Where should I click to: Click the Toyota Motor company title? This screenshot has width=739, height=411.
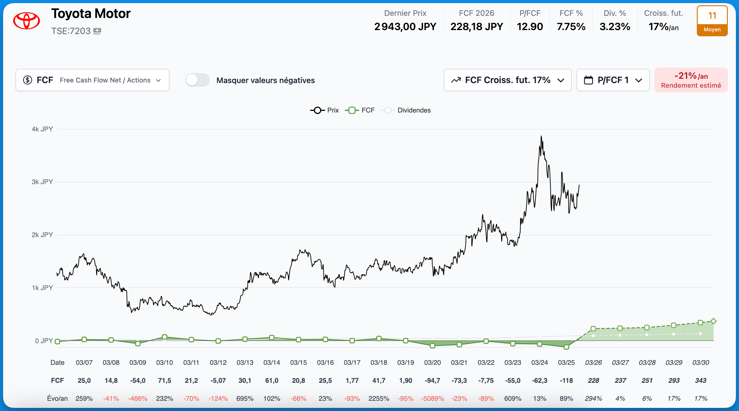coord(91,14)
